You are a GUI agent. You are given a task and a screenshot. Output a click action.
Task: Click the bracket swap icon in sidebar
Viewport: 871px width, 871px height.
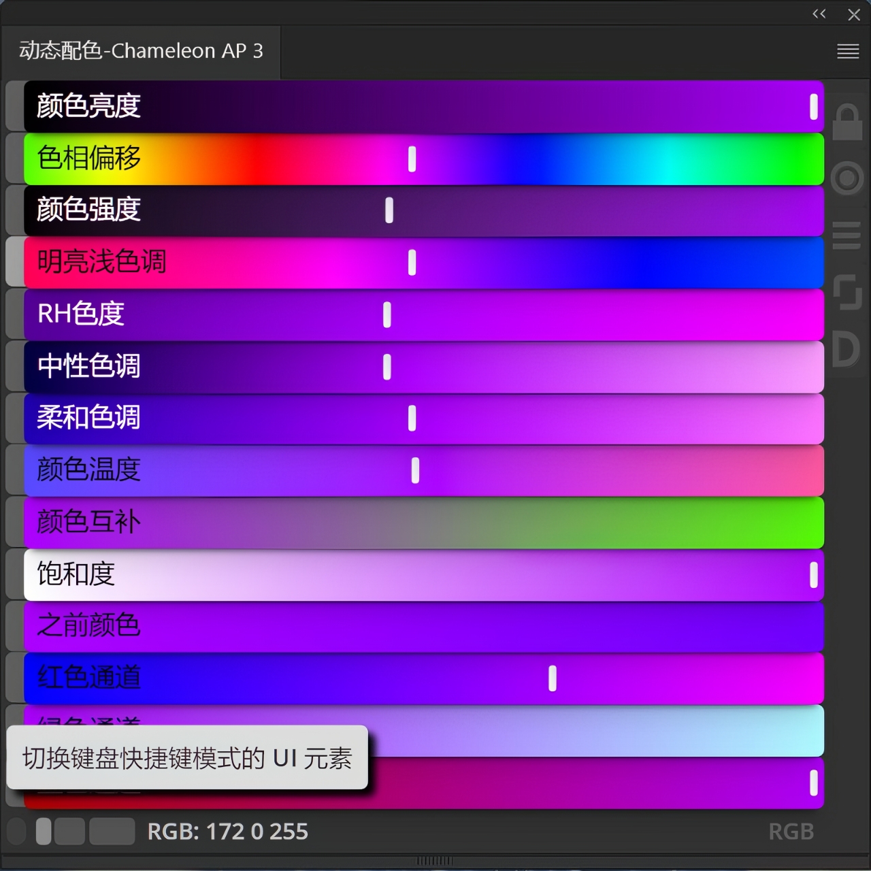pos(847,292)
